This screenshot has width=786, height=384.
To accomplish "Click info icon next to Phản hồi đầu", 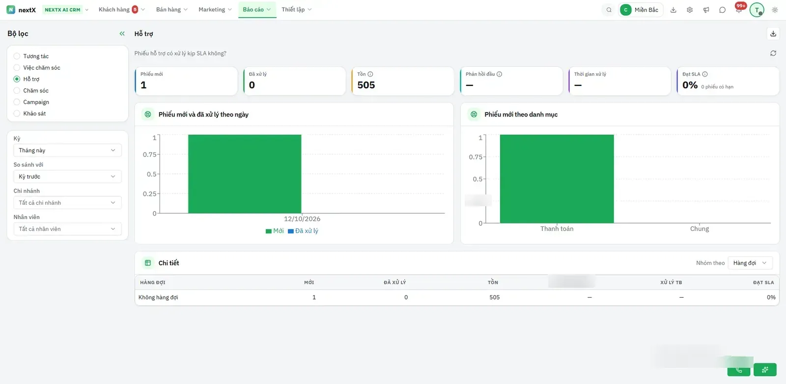I will pyautogui.click(x=499, y=74).
